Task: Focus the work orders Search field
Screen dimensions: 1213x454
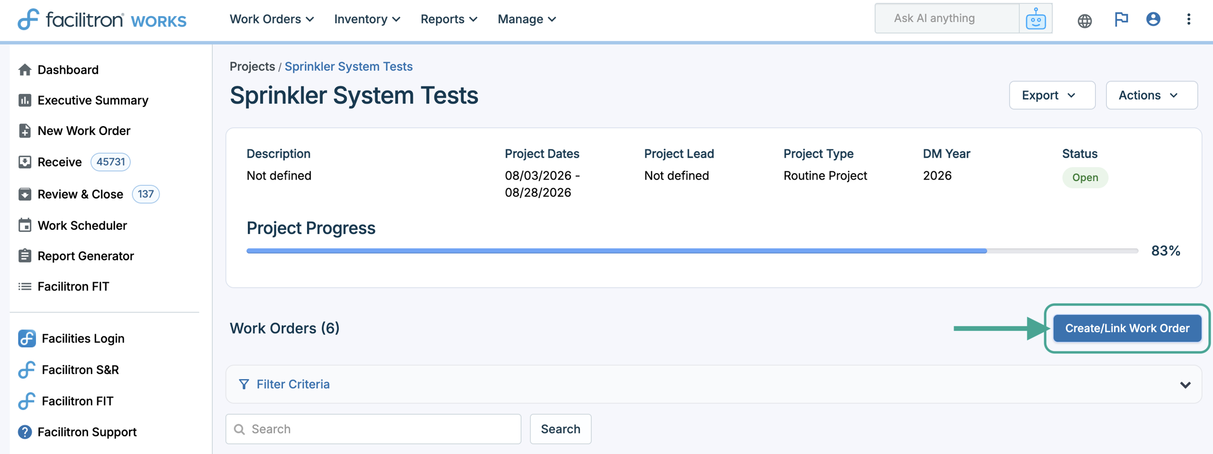Action: [x=373, y=429]
